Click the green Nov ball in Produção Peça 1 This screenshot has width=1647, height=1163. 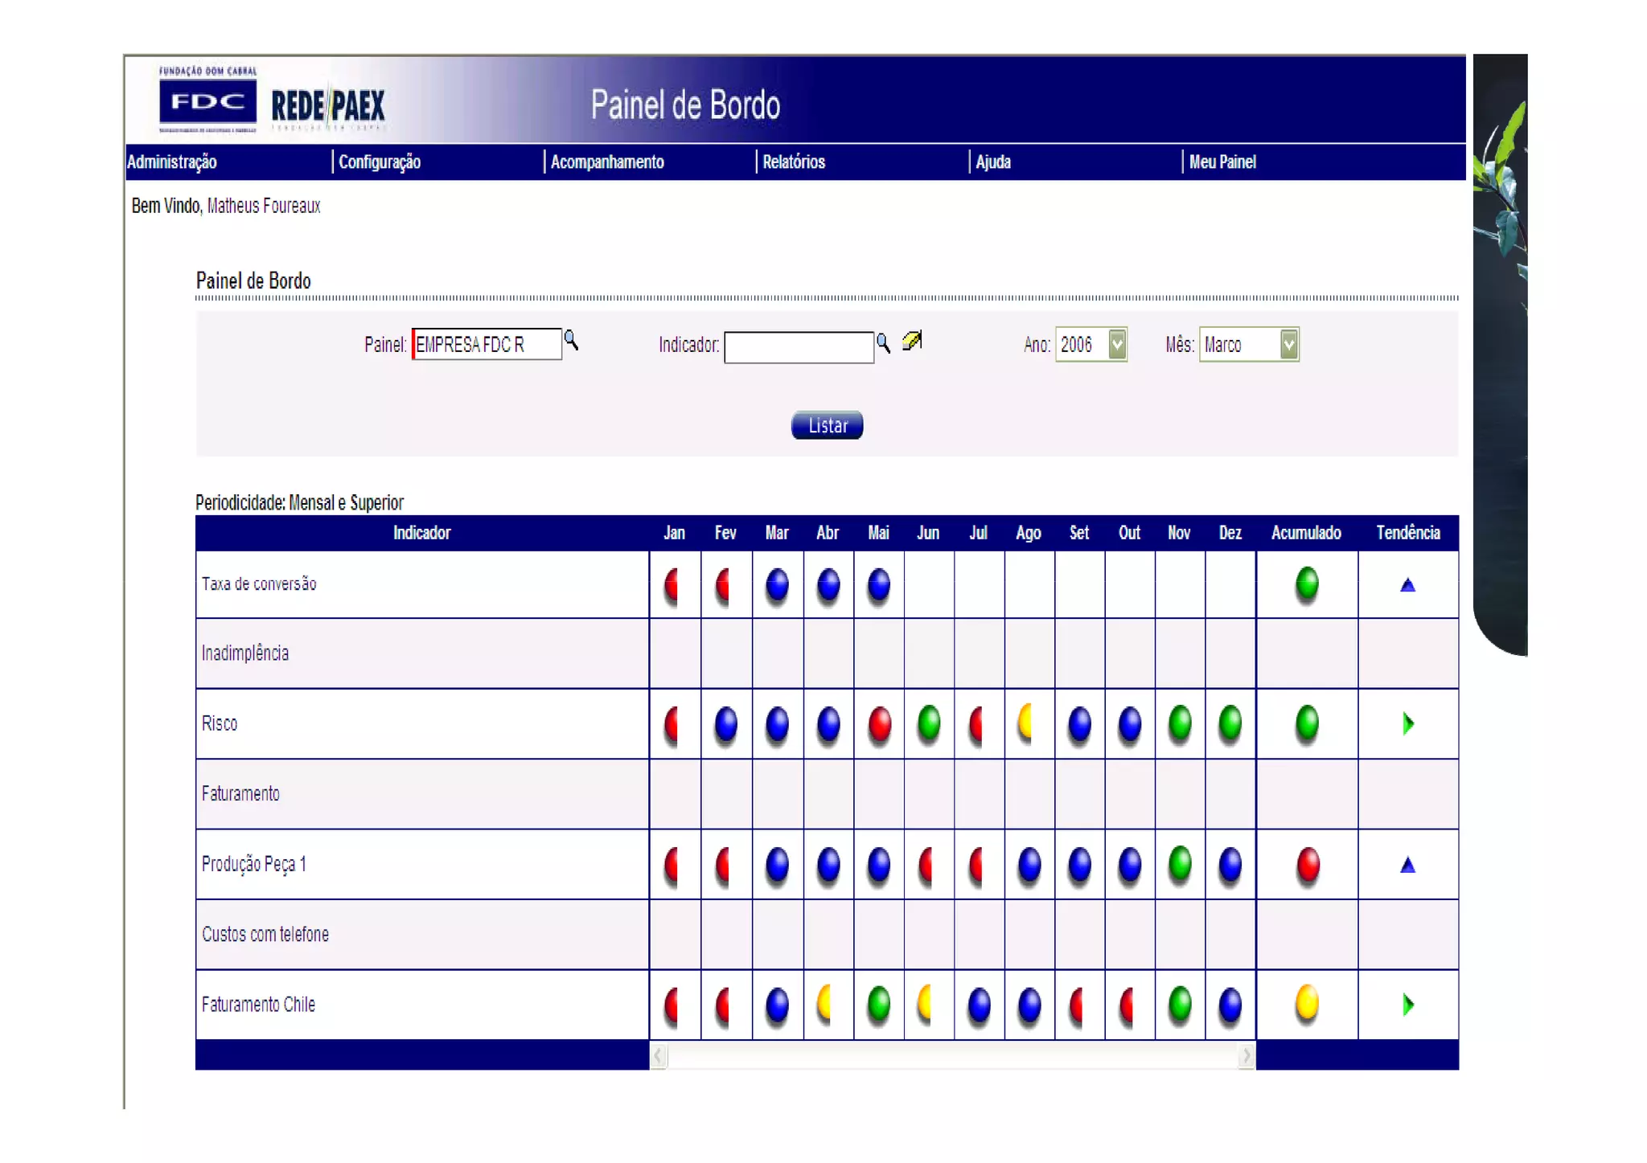pos(1180,864)
